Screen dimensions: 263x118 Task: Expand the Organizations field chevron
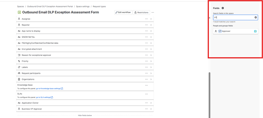151,79
